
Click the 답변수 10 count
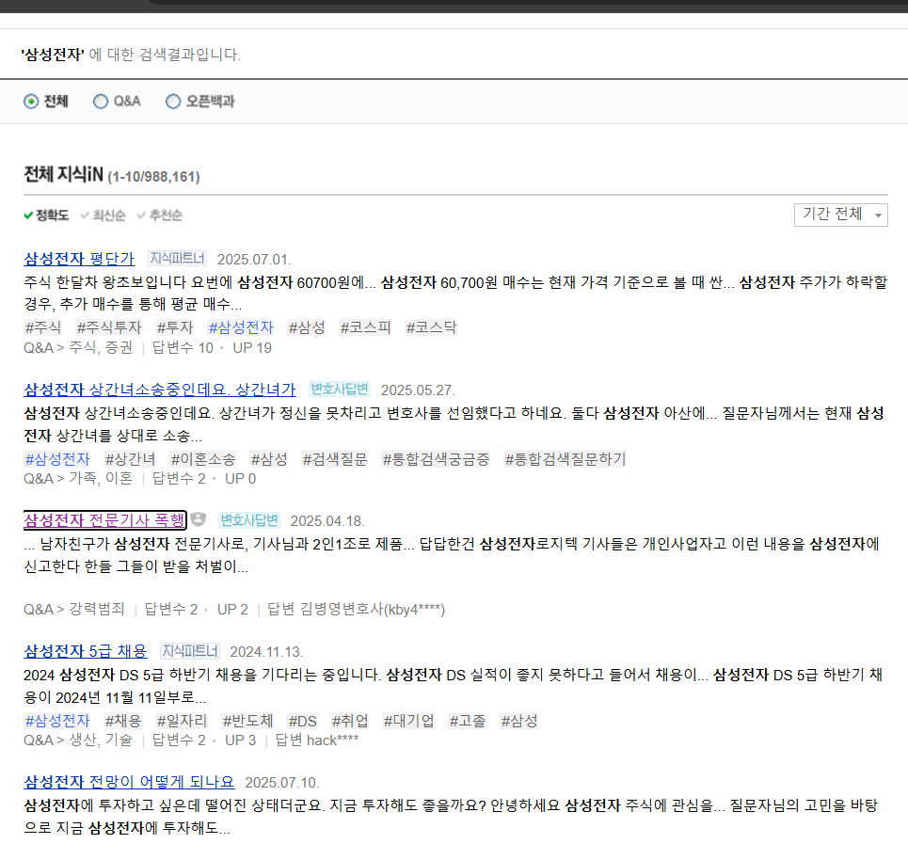(x=183, y=348)
